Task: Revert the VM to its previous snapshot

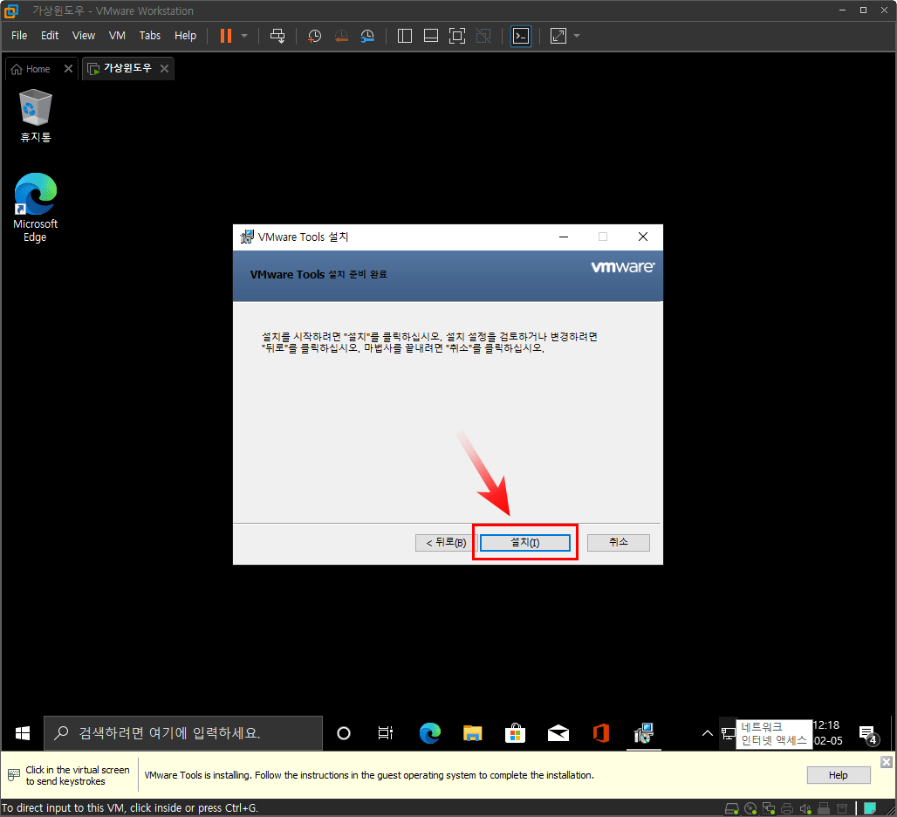Action: click(341, 36)
